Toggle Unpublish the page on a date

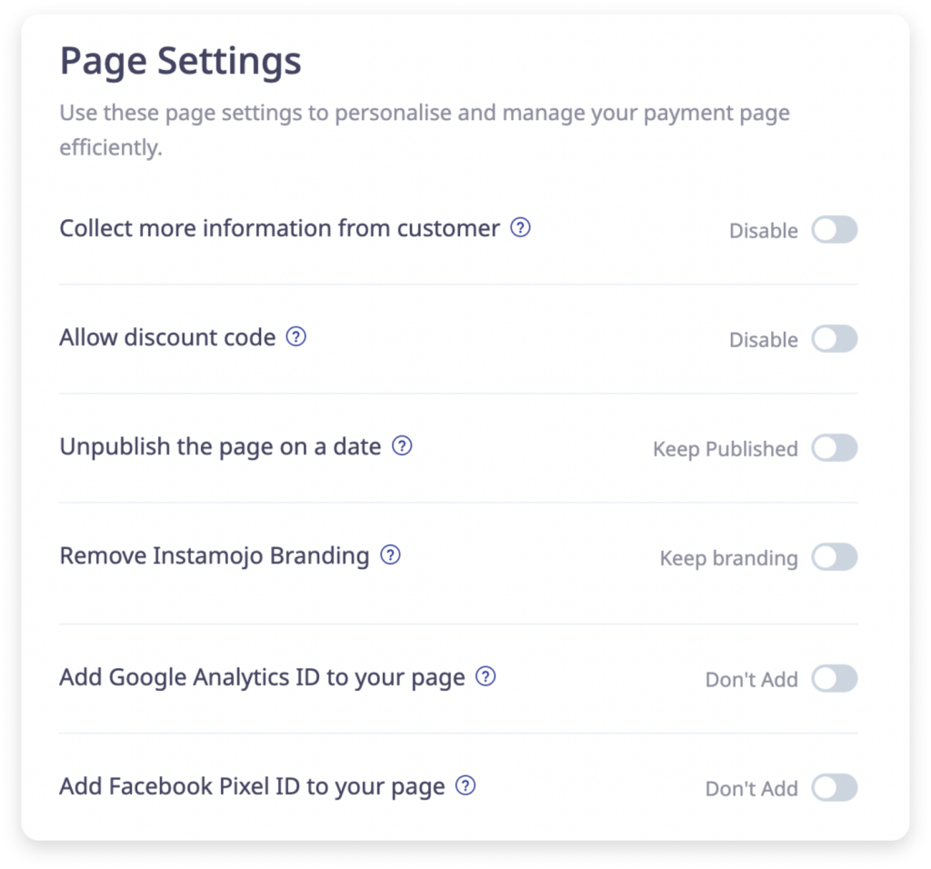point(834,448)
